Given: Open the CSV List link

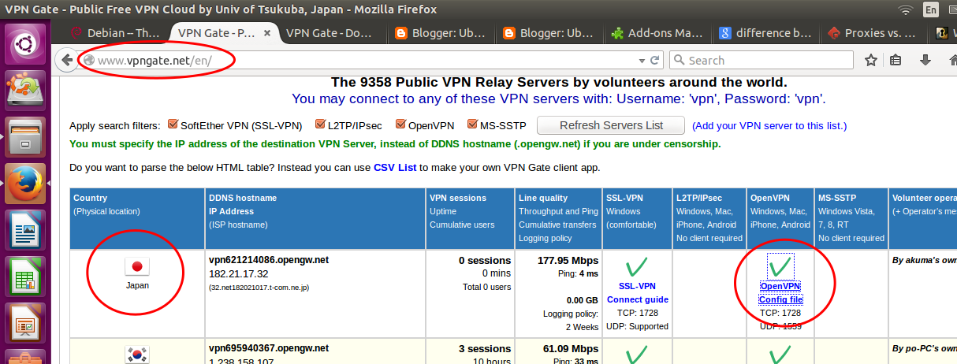Looking at the screenshot, I should point(394,167).
